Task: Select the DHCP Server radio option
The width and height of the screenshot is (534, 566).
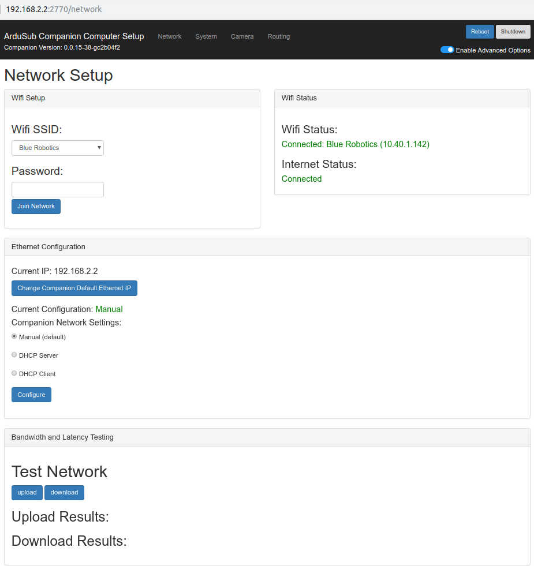Action: tap(14, 355)
